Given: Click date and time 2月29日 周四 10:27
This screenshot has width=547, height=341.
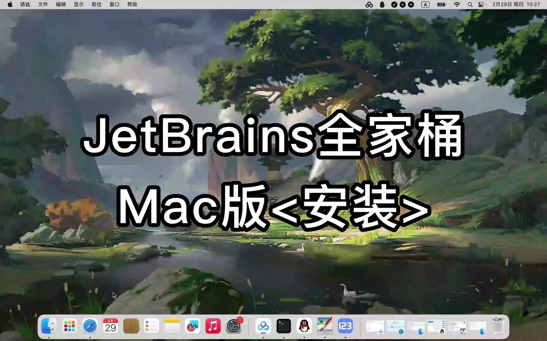Looking at the screenshot, I should tap(516, 4).
